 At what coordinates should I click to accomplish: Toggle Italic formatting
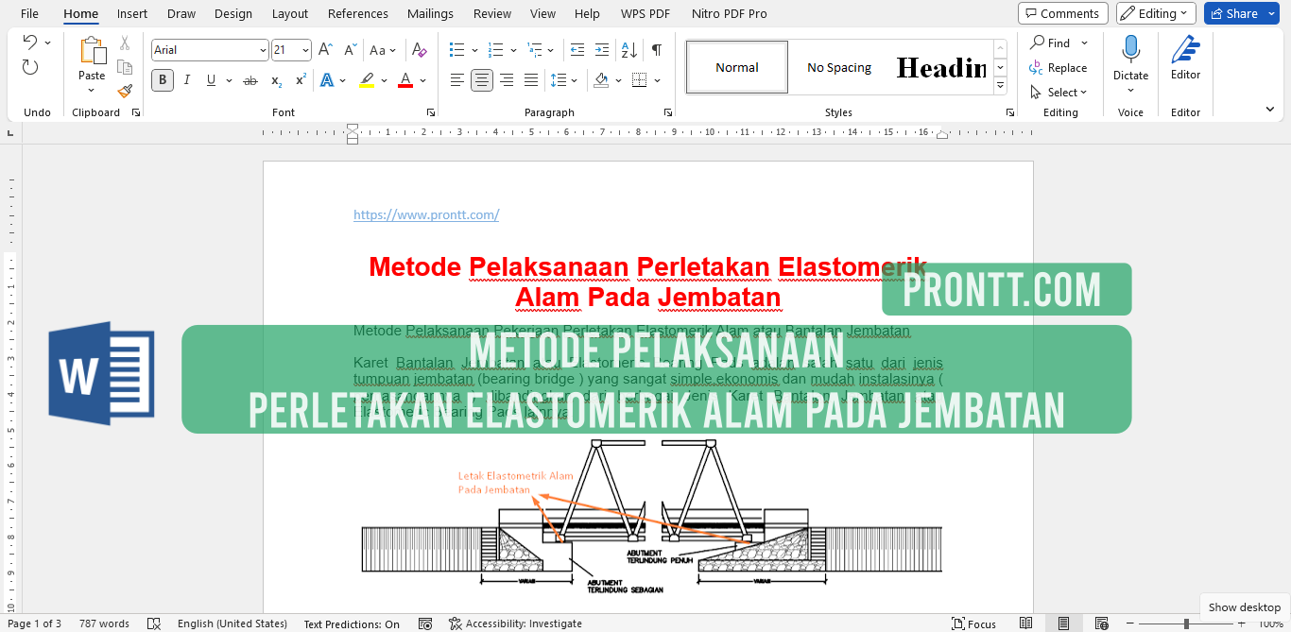click(x=187, y=80)
